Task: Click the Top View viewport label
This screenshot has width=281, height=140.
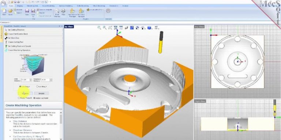Action: (x=199, y=27)
